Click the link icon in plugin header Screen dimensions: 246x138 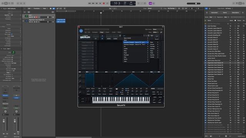coord(161,32)
